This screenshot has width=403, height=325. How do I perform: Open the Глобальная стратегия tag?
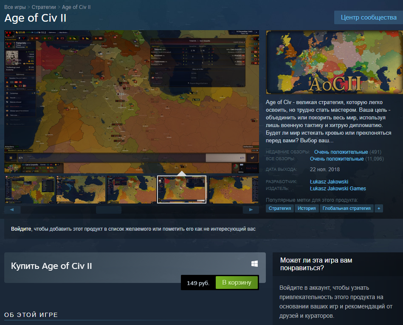click(x=347, y=208)
